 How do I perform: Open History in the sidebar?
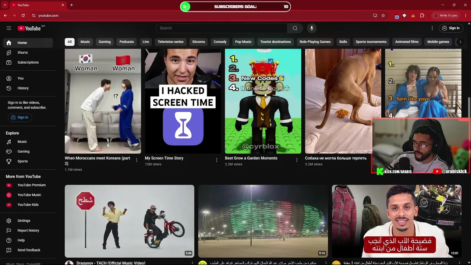click(x=28, y=88)
